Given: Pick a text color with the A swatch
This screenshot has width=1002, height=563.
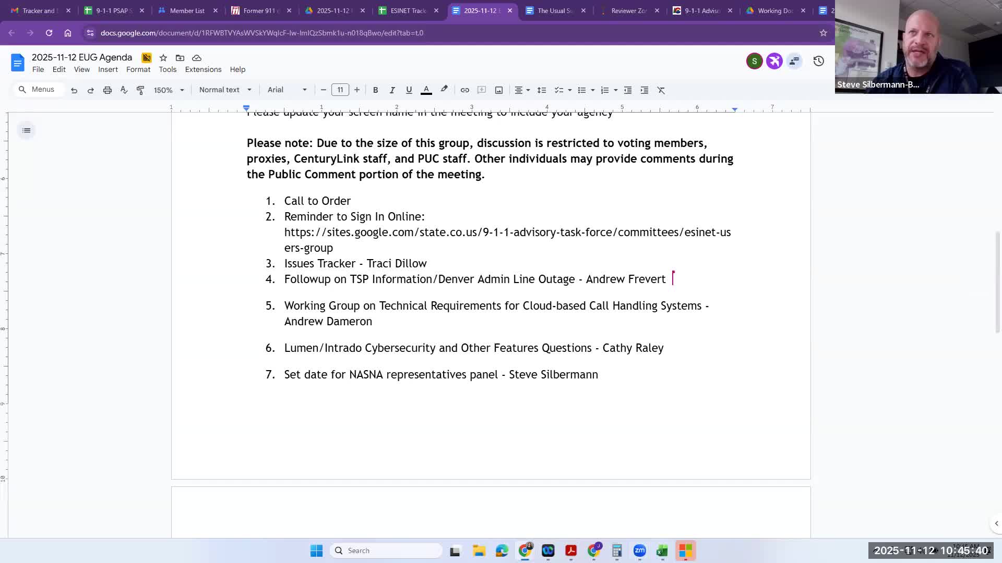Looking at the screenshot, I should click(x=426, y=90).
